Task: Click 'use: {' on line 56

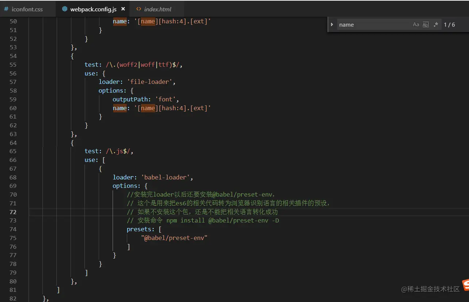Action: 95,73
